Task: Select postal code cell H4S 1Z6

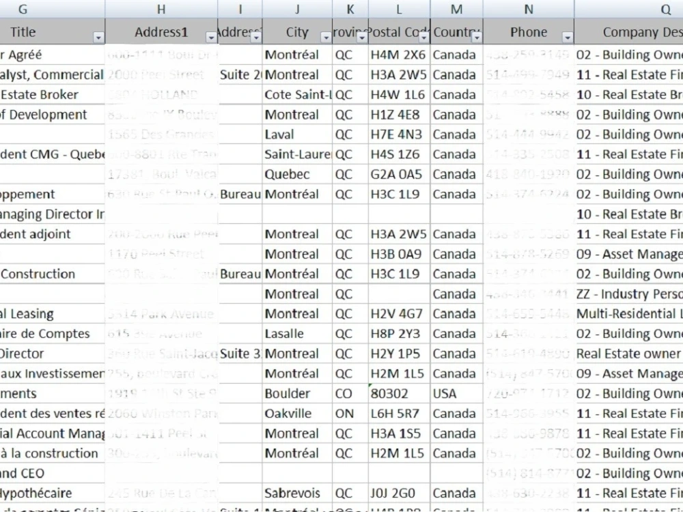Action: coord(400,154)
